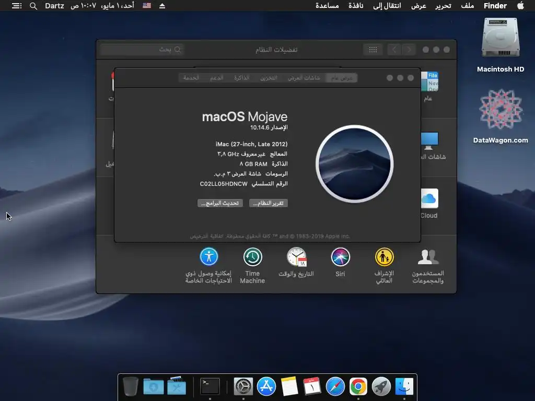Open Launchpad rocket in the Dock
Viewport: 535px width, 401px height.
click(381, 386)
